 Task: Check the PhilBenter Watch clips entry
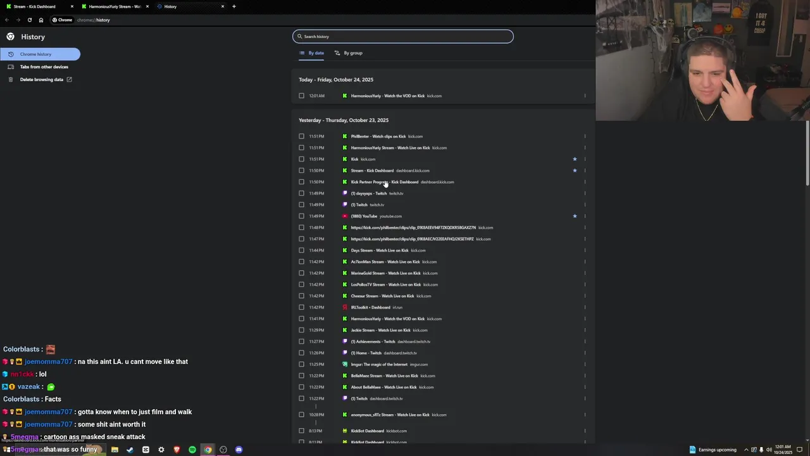point(301,136)
